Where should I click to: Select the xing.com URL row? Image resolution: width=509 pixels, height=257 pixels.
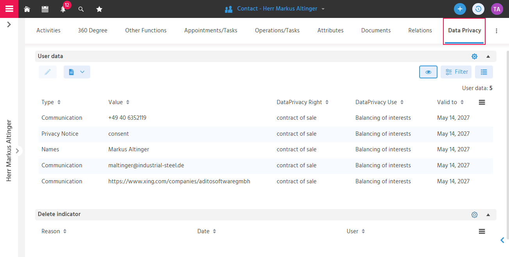coord(266,181)
